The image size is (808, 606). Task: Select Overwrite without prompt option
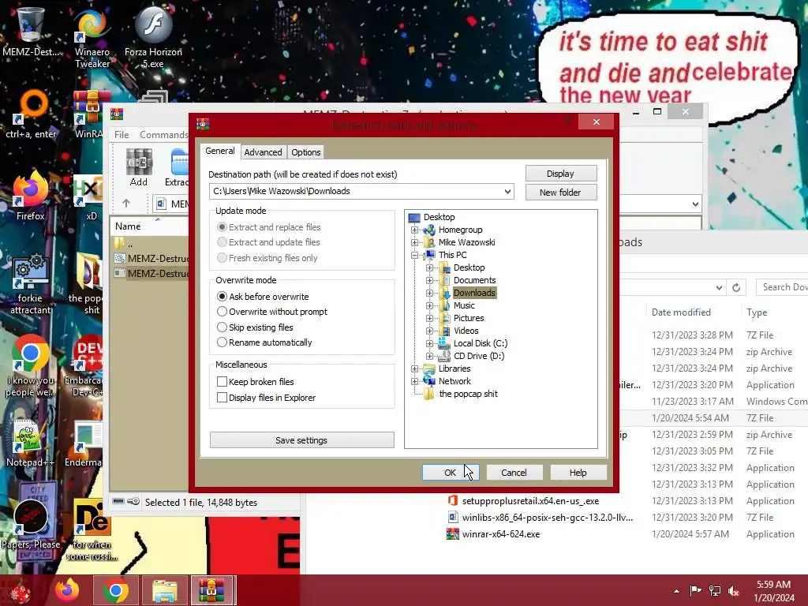pos(222,312)
